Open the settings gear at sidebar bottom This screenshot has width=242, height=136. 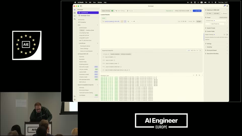[75, 100]
